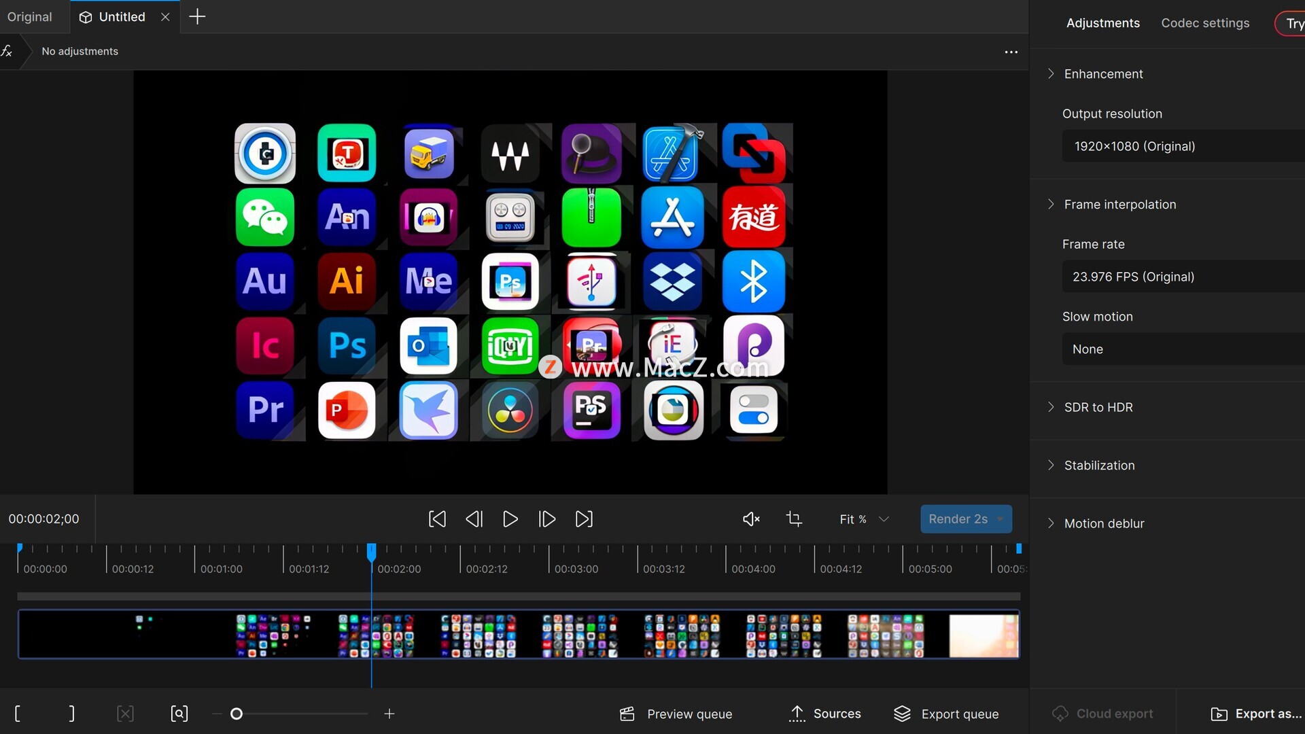Switch to the Original tab
Screen dimensions: 1305x734
coord(30,17)
